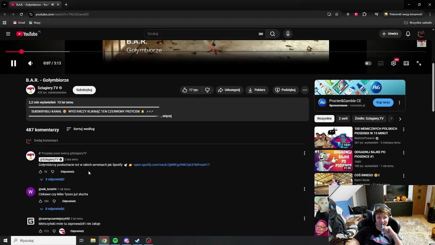Open the Windows Start menu
Screen dimensions: 435x245
coord(5,241)
